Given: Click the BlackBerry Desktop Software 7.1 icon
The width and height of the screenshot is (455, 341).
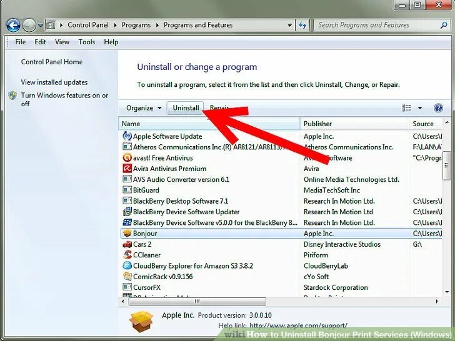Looking at the screenshot, I should click(x=127, y=200).
